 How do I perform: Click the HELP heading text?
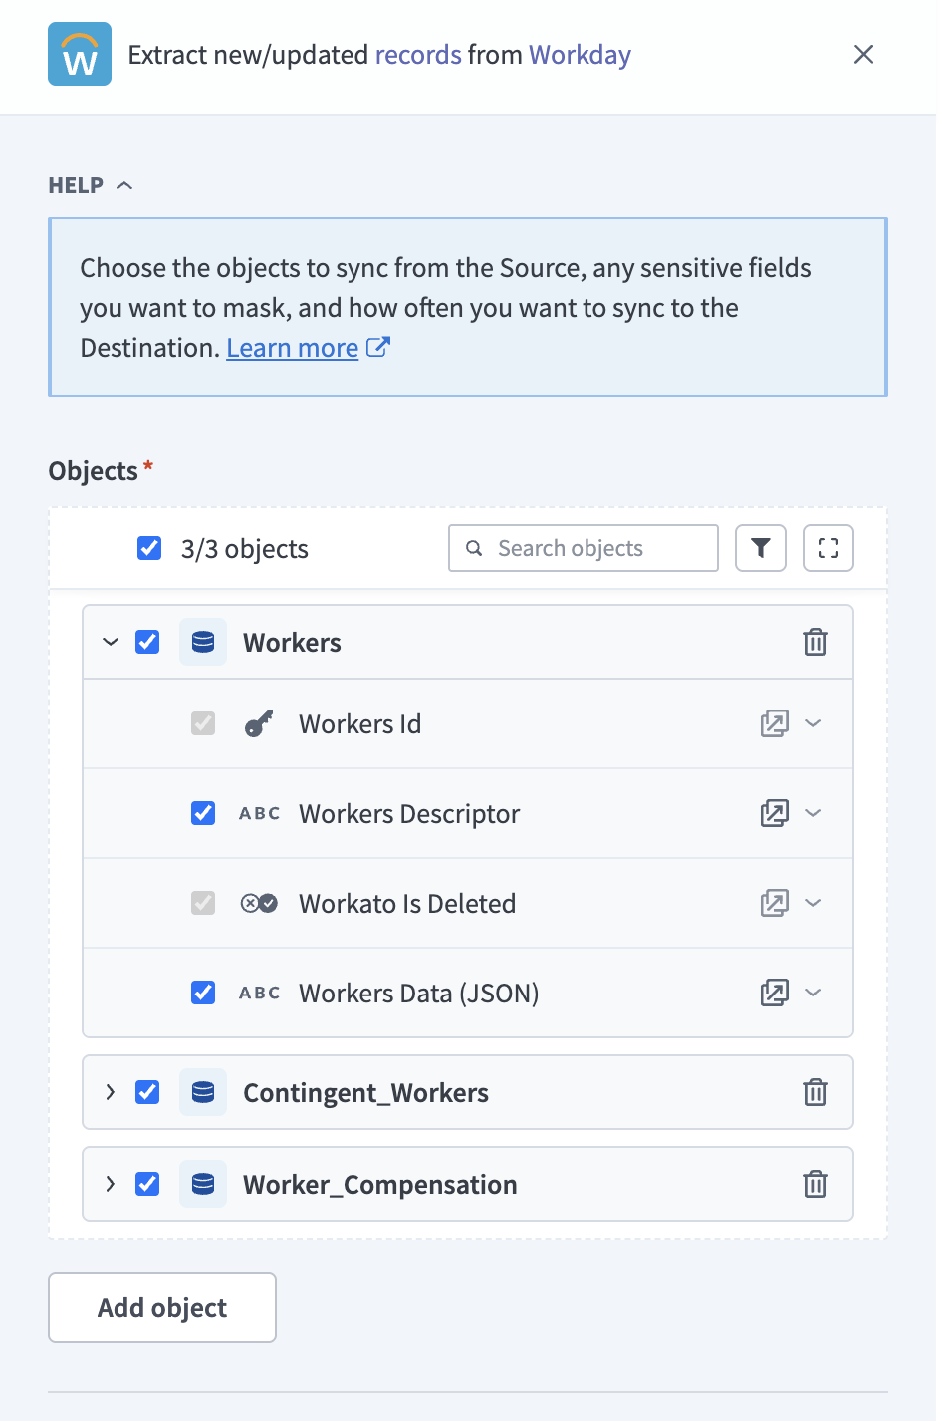tap(76, 185)
